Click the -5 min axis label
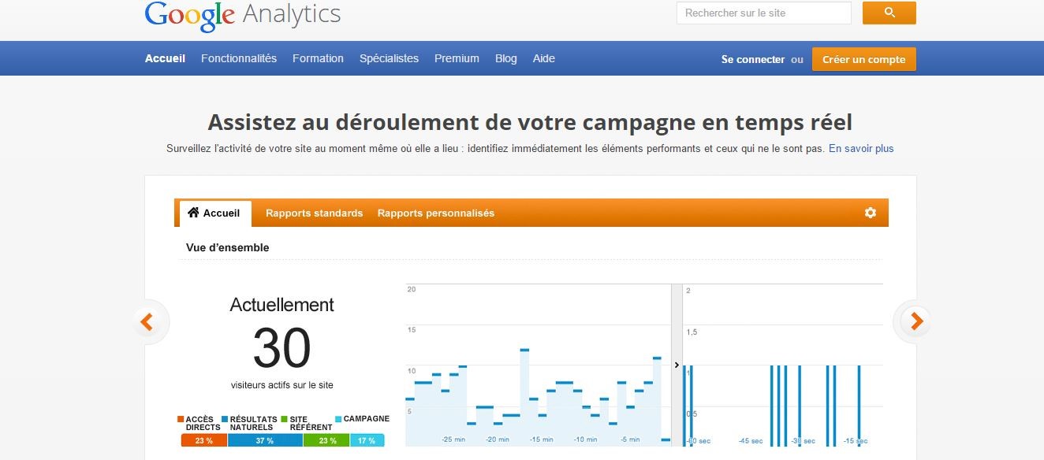Viewport: 1044px width, 460px height. [x=630, y=440]
